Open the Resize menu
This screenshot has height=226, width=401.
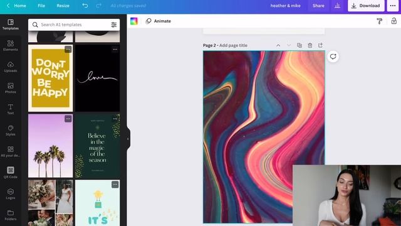(63, 6)
